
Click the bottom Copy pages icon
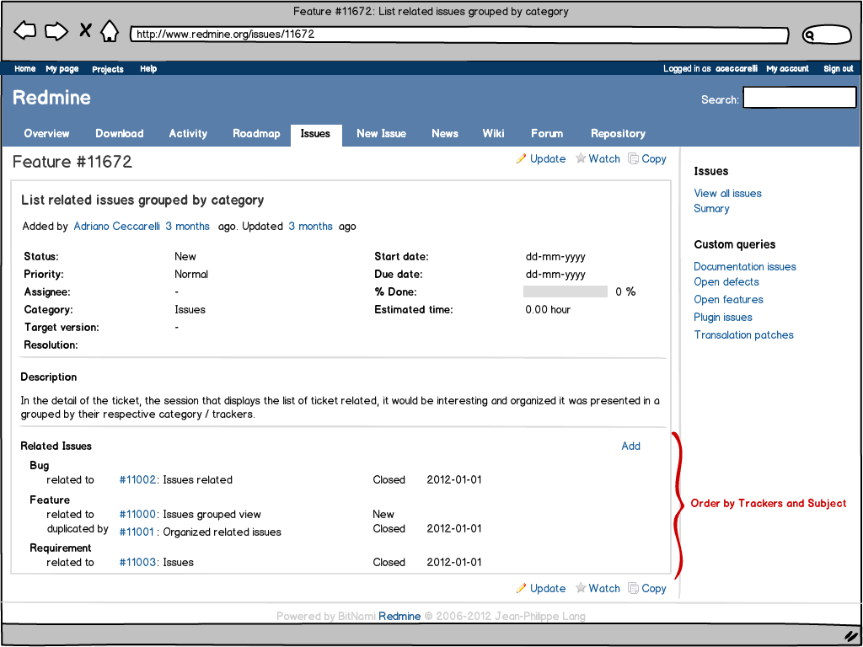tap(634, 589)
